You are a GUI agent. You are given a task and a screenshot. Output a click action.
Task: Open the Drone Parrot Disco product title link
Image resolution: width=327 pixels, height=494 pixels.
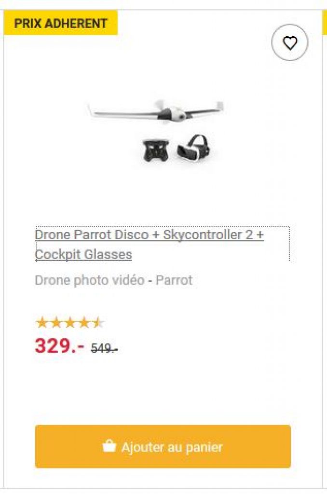[x=150, y=245]
